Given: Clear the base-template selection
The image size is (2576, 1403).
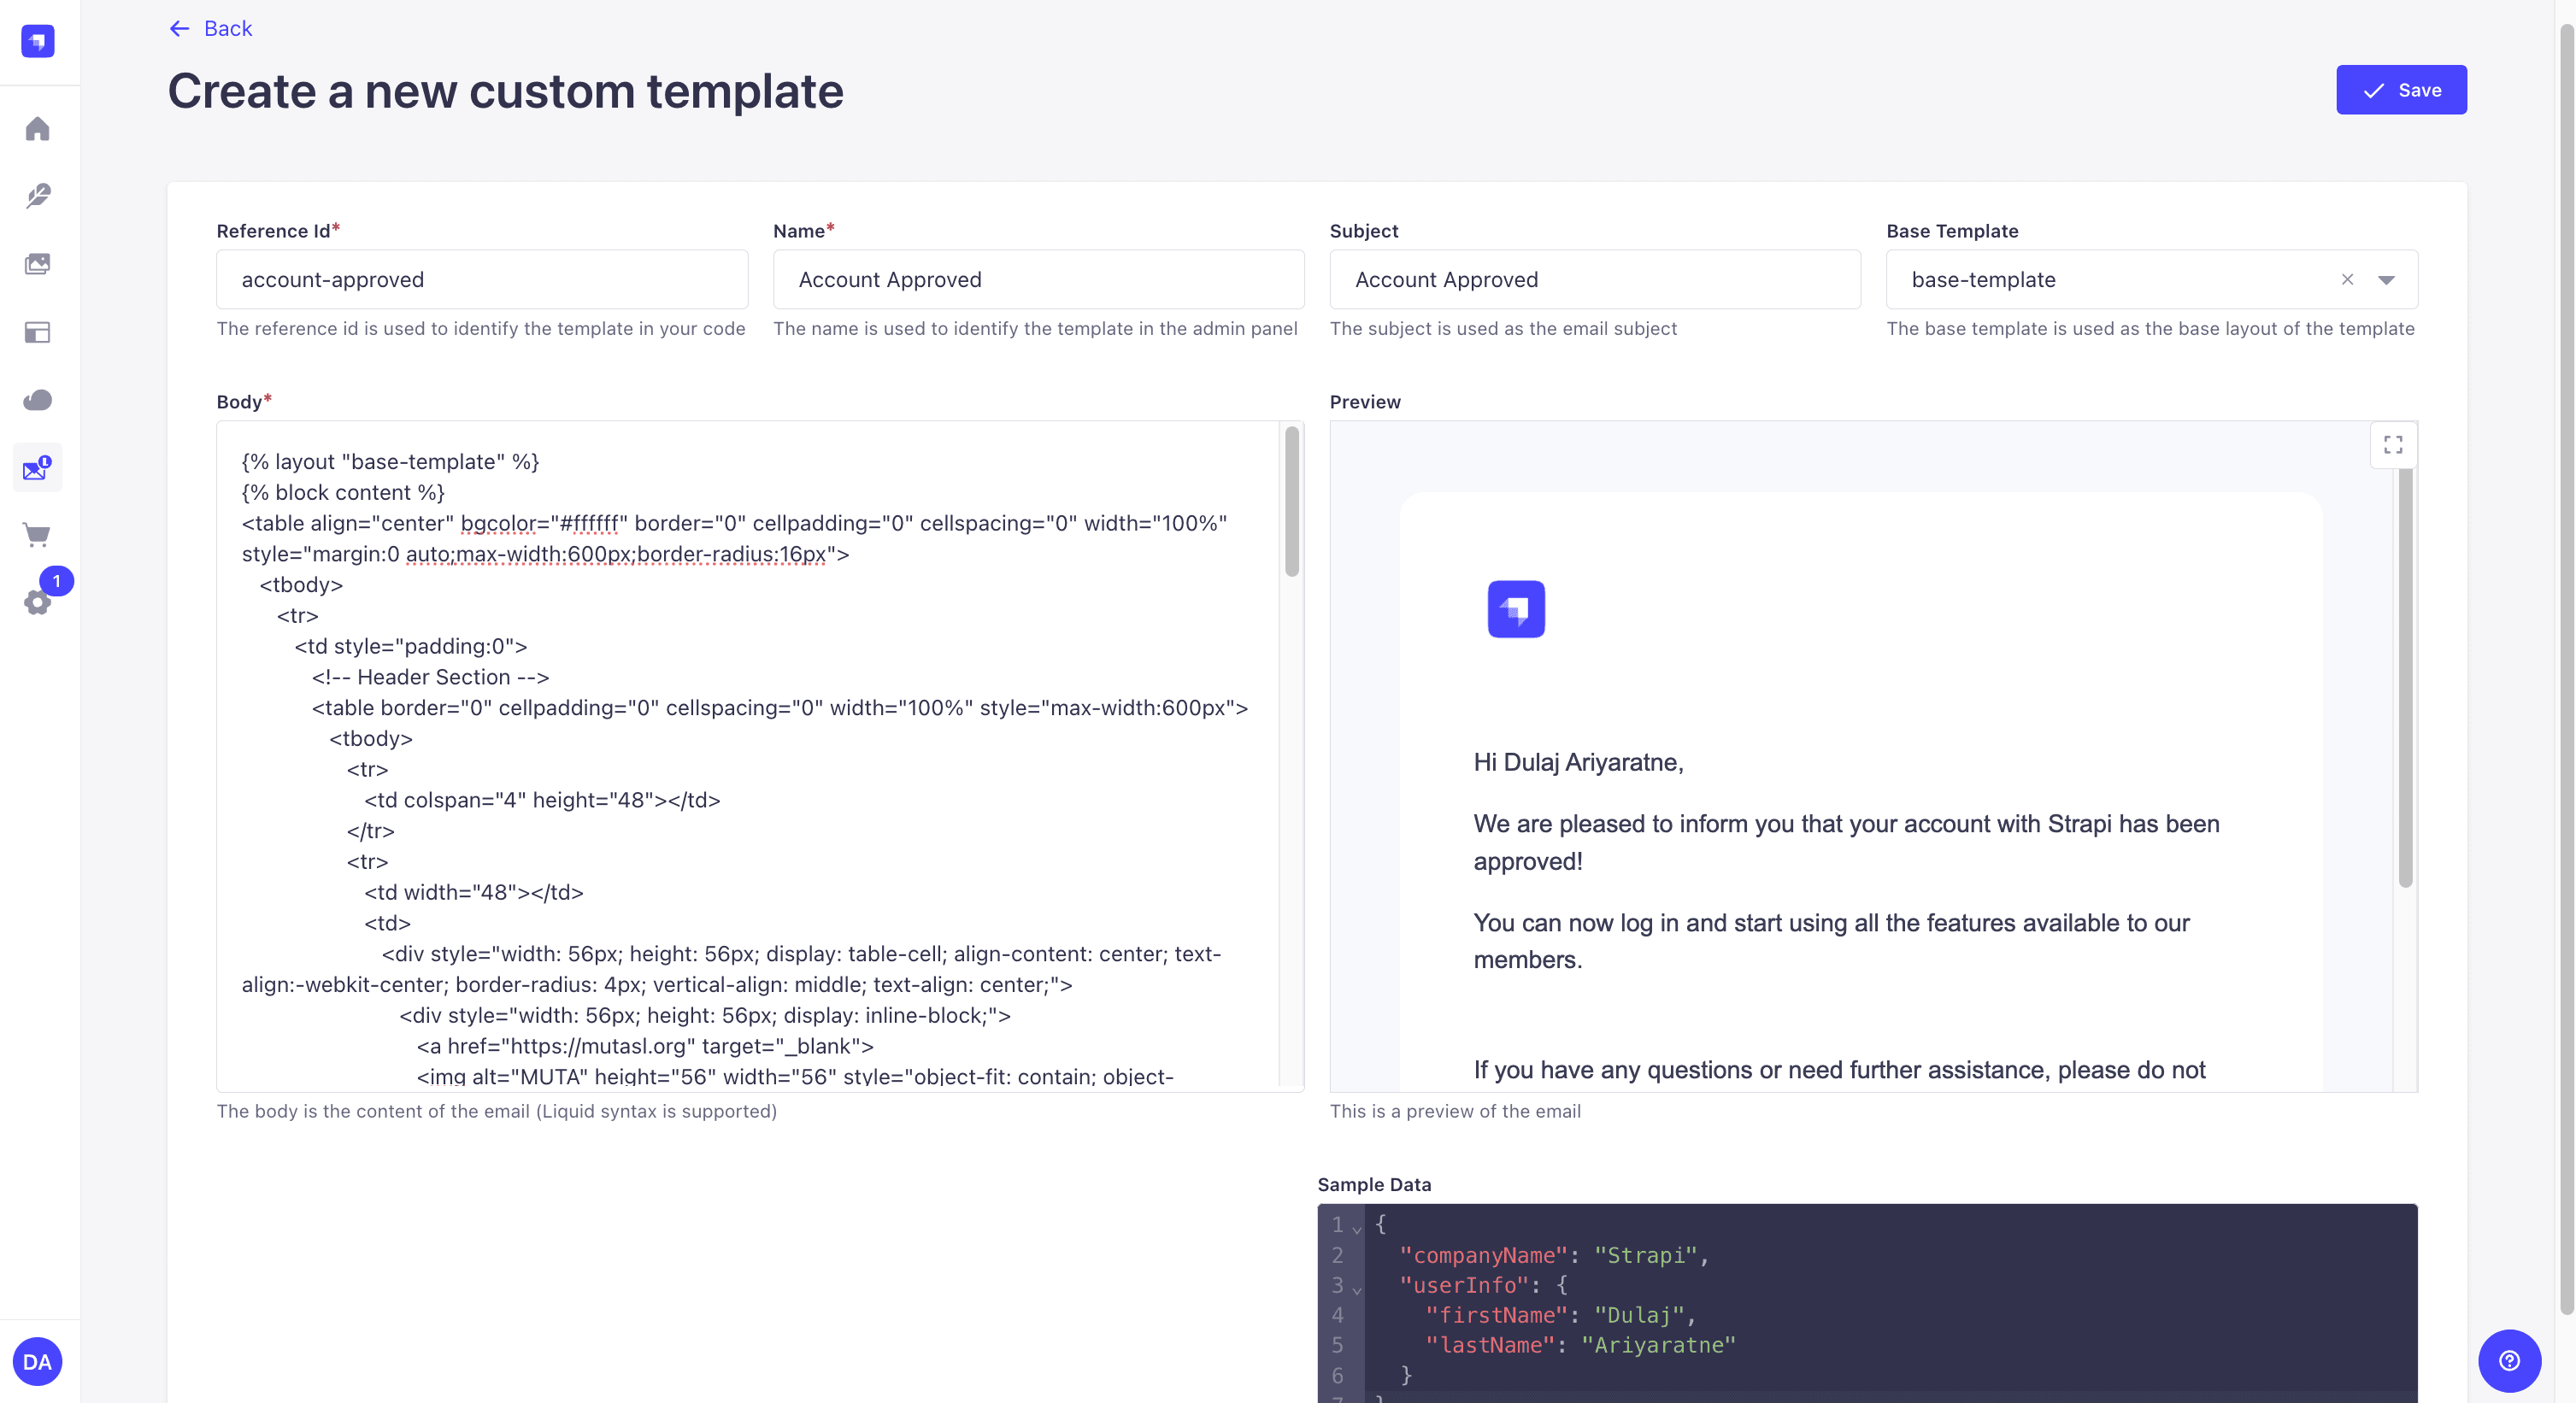Looking at the screenshot, I should (x=2347, y=280).
